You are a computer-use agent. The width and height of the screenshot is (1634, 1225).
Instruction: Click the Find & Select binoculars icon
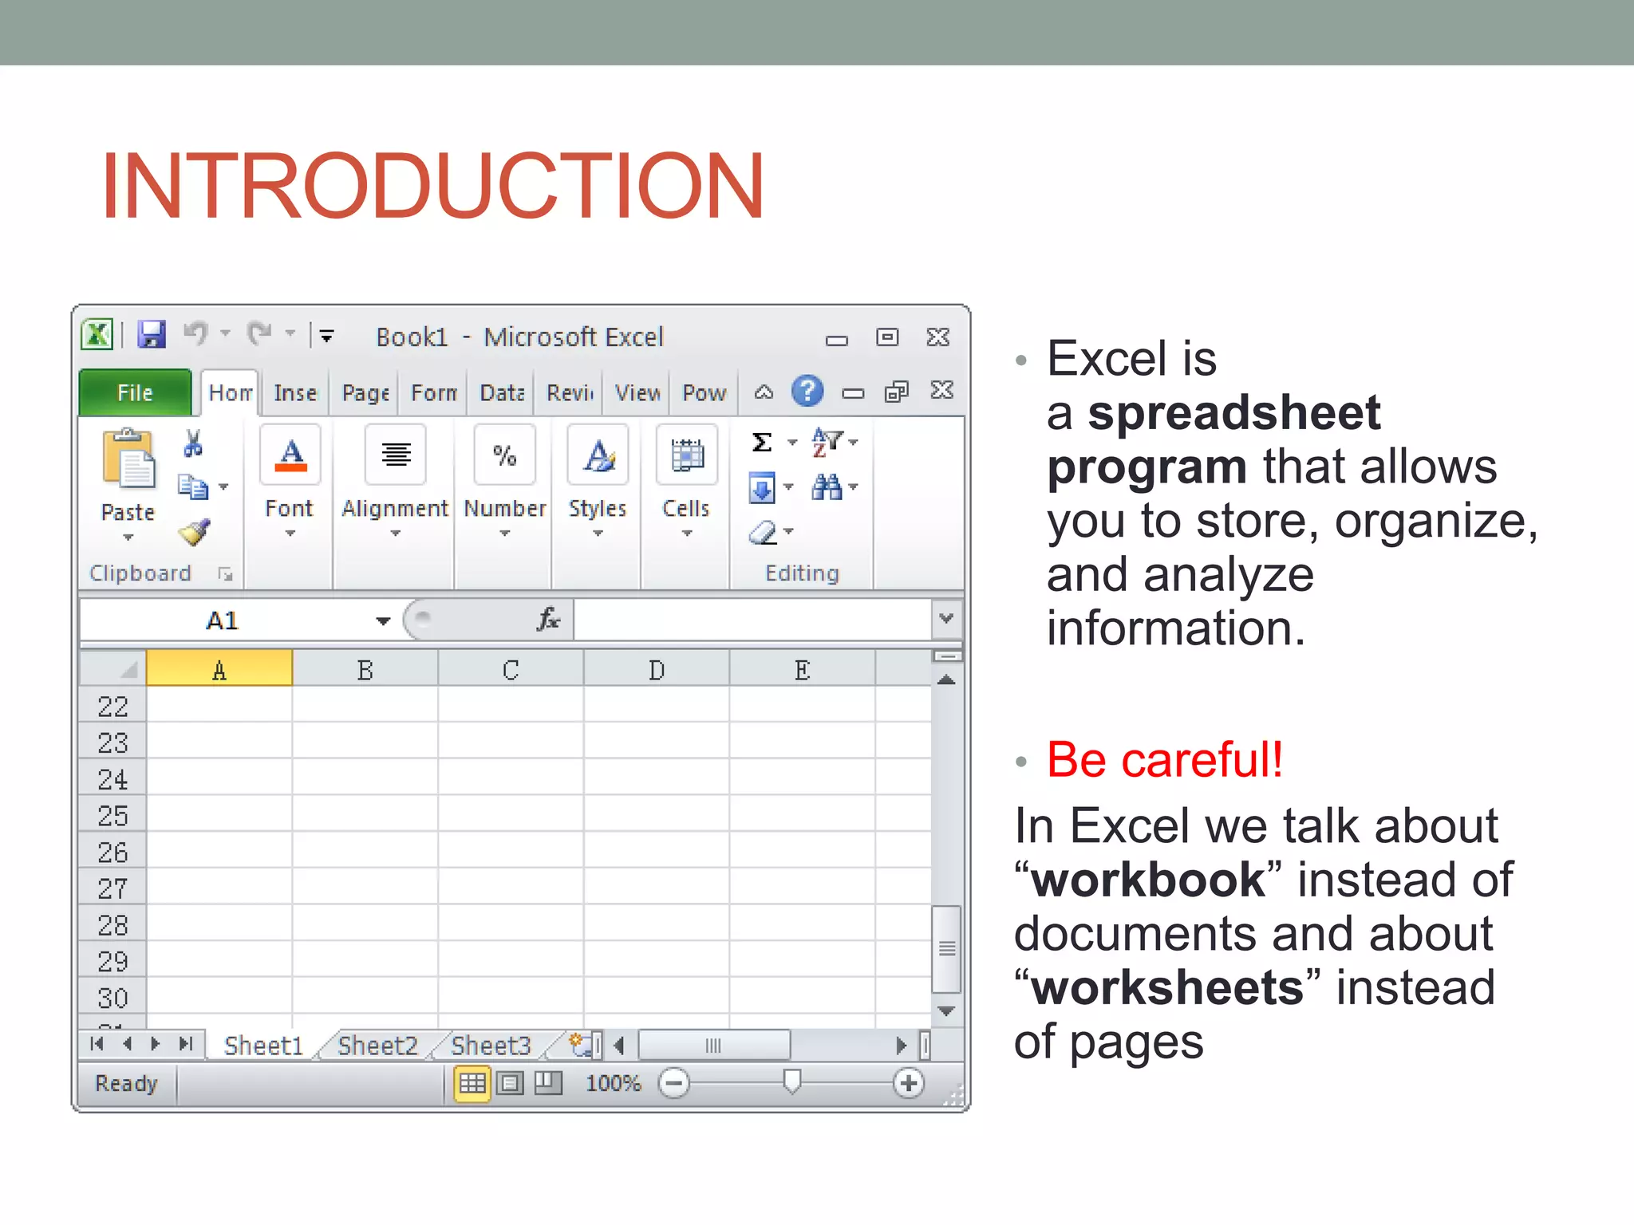(x=827, y=487)
